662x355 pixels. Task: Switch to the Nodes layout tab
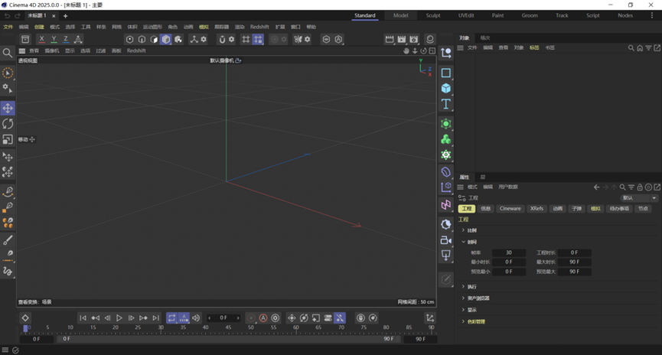tap(625, 15)
